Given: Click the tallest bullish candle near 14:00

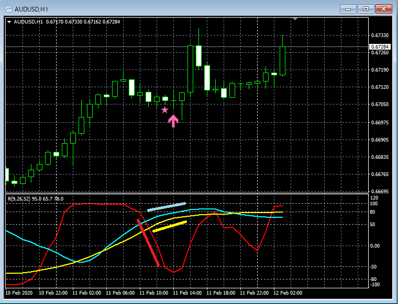Looking at the screenshot, I should tap(190, 69).
